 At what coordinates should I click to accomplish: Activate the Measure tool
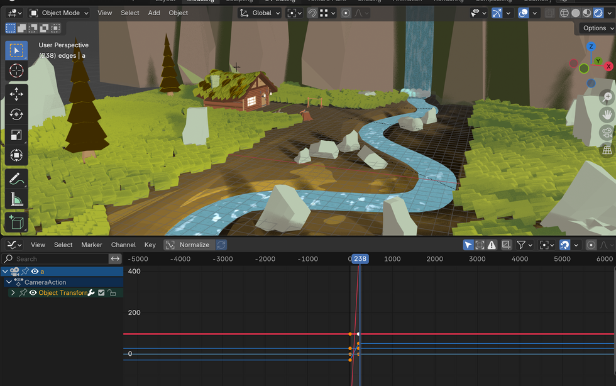click(16, 200)
